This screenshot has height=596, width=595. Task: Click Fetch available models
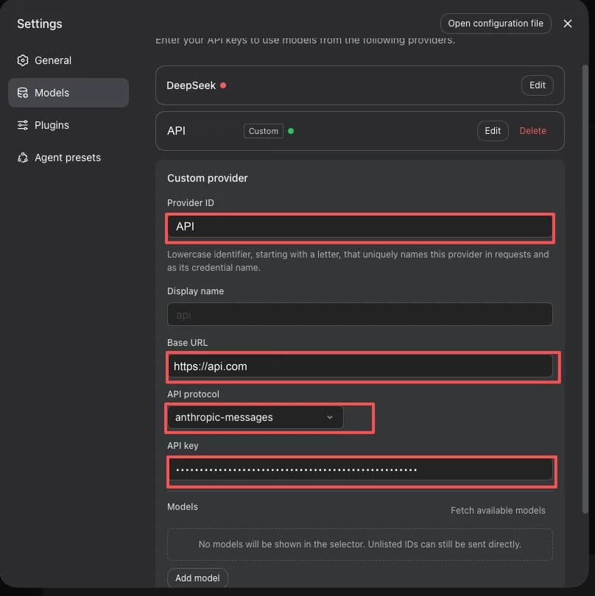[x=498, y=511]
